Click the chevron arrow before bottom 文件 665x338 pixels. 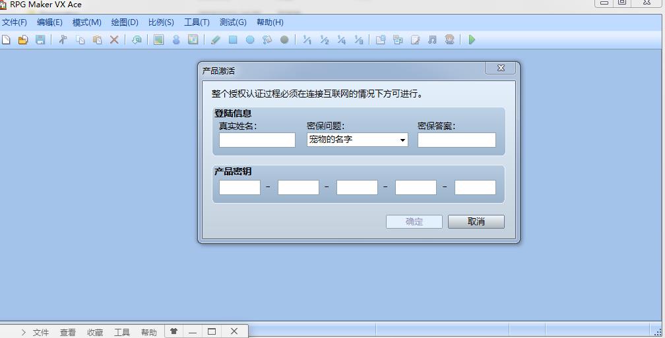pyautogui.click(x=23, y=333)
